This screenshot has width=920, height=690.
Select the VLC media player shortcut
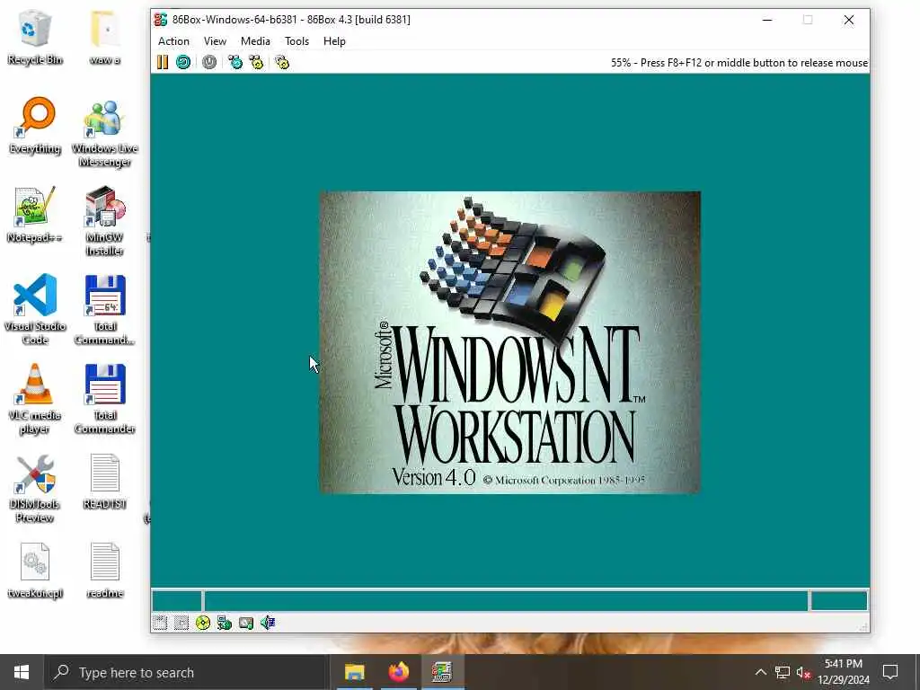click(35, 399)
